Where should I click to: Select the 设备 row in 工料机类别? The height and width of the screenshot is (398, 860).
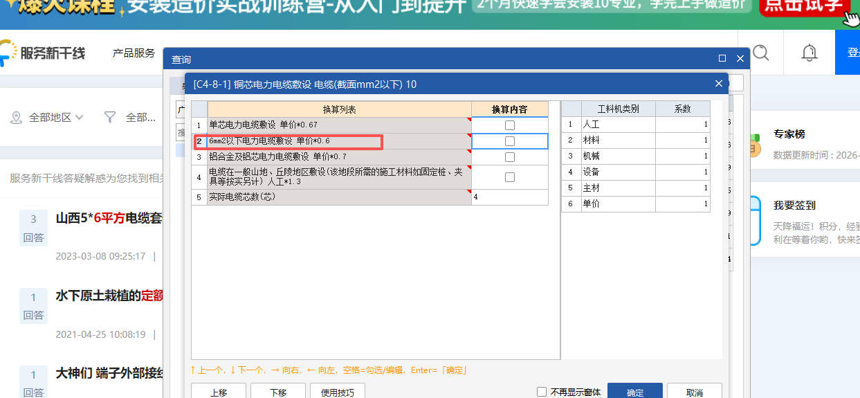pos(618,172)
